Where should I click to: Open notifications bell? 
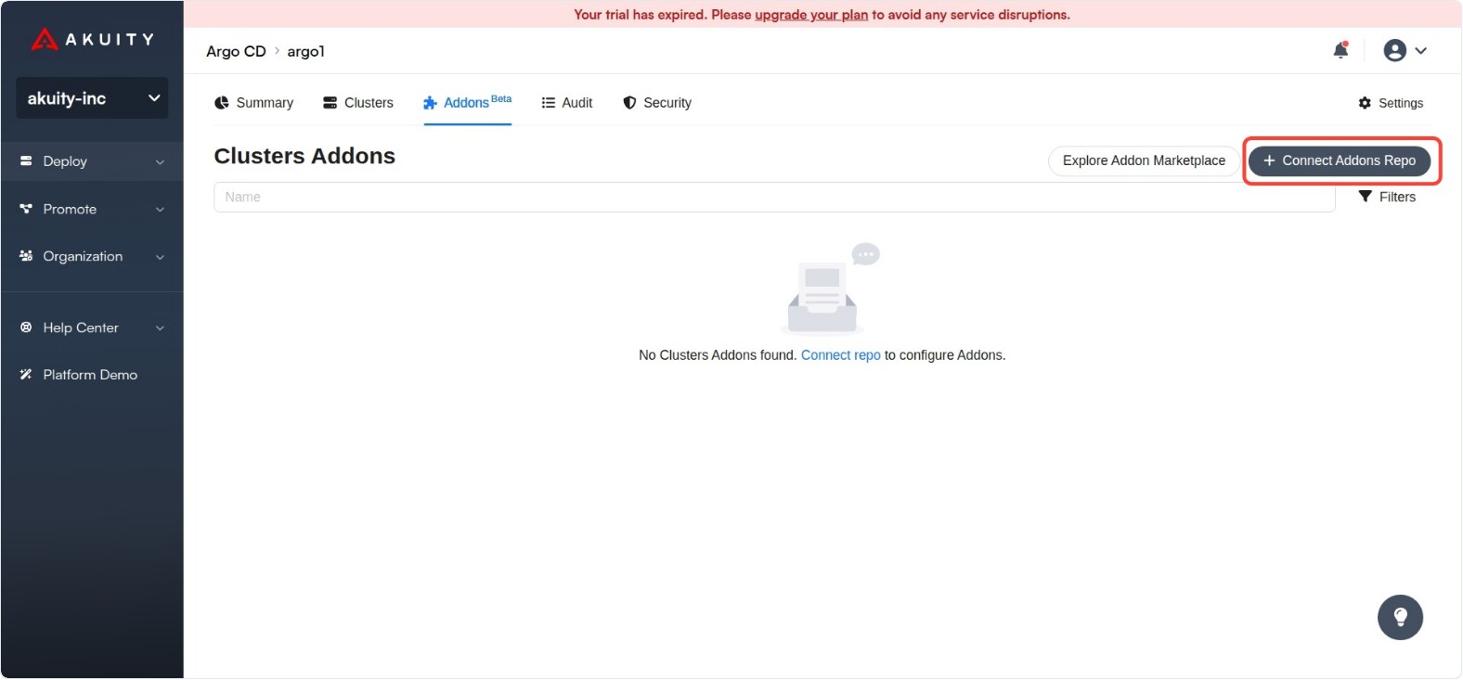[1340, 50]
